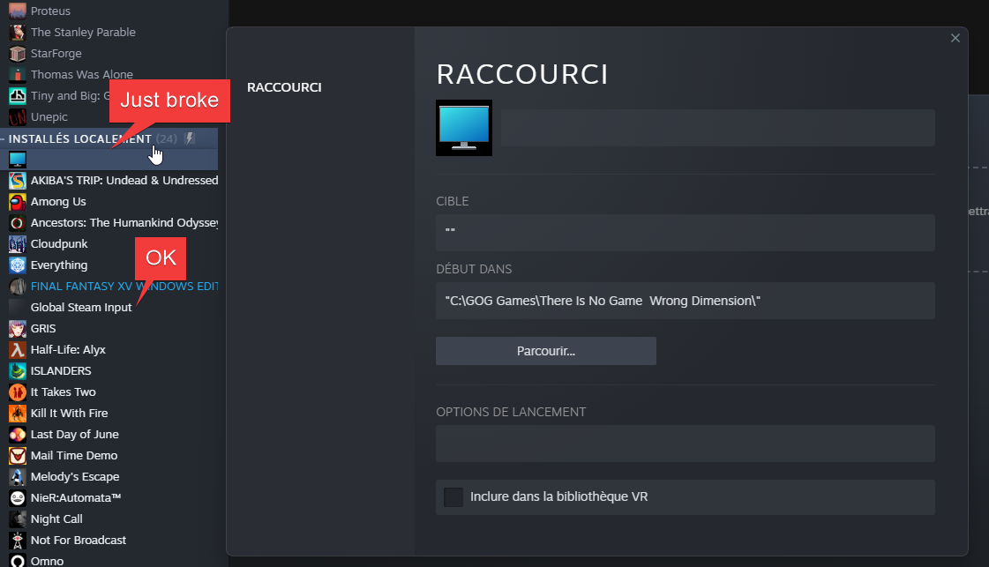Click the ISLANDERS game icon
This screenshot has width=989, height=567.
18,371
